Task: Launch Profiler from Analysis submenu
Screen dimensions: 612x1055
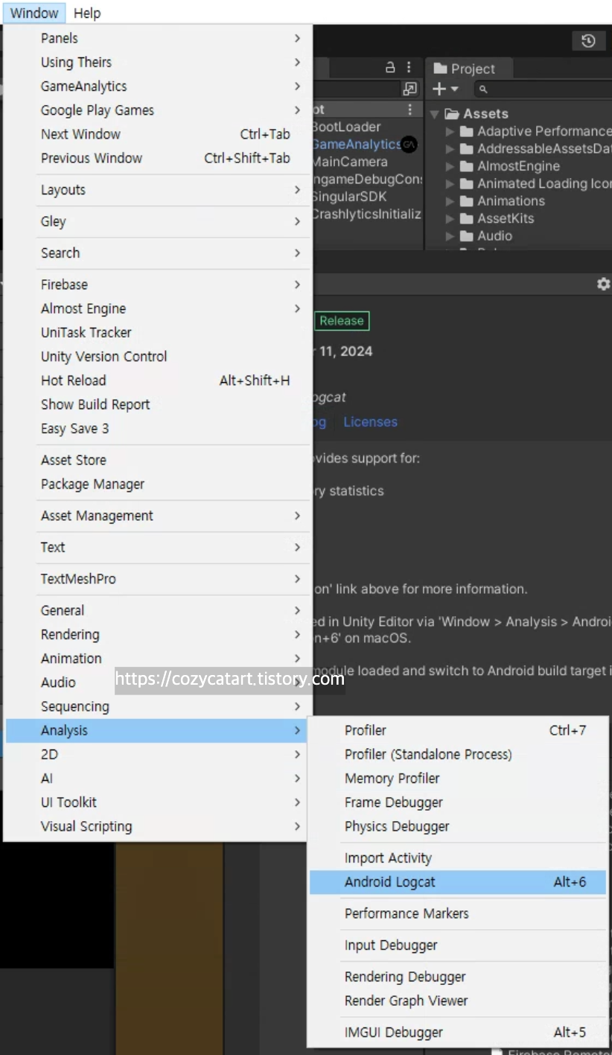Action: pyautogui.click(x=457, y=730)
